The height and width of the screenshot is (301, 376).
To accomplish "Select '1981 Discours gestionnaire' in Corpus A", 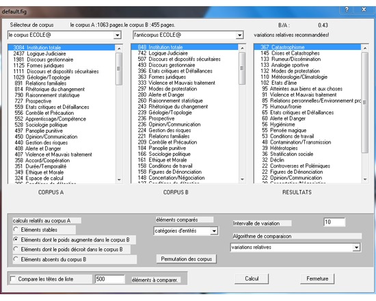I will (x=62, y=60).
